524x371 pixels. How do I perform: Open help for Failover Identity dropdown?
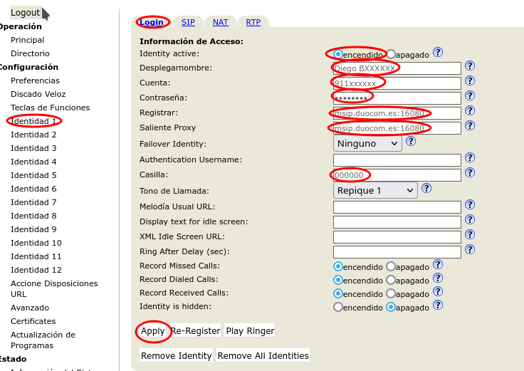411,142
